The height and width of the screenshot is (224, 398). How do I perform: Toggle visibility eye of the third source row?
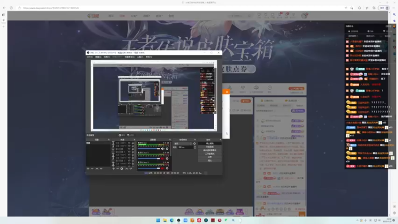(129, 149)
